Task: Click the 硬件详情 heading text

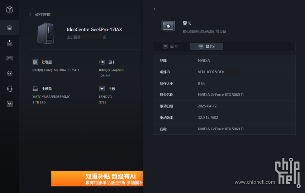Action: point(43,14)
